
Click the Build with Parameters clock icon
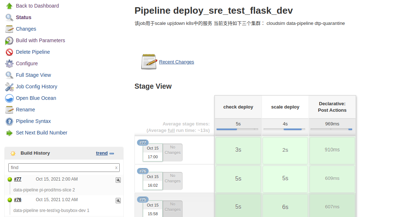coord(9,40)
